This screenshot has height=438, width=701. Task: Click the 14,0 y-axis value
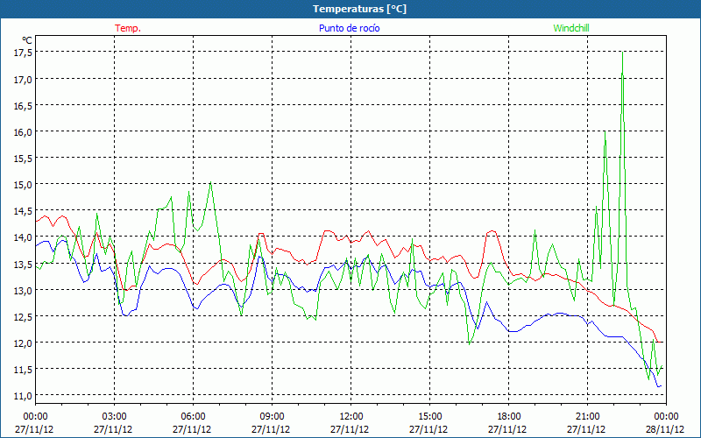[24, 237]
